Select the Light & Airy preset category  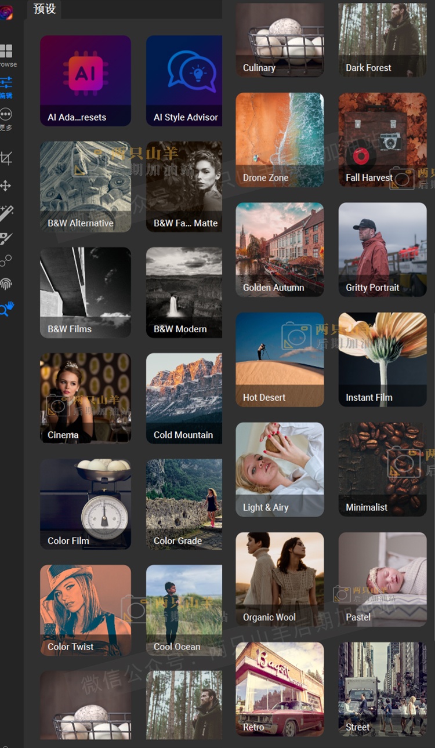point(280,469)
